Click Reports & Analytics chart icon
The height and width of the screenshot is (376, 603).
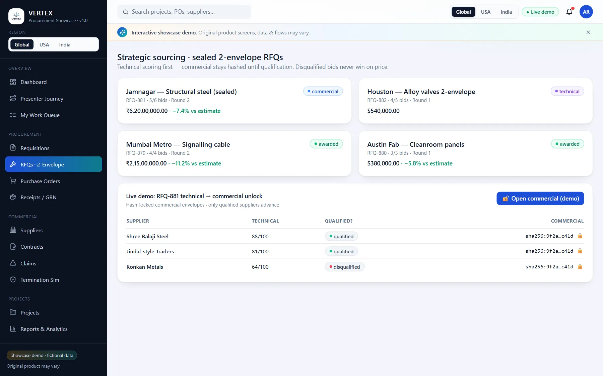(13, 329)
